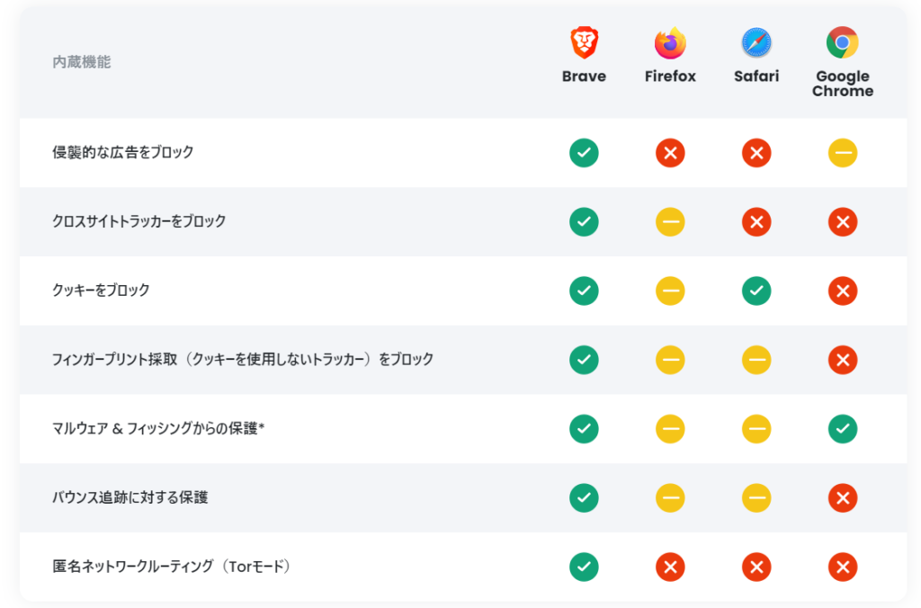Click Safari's yellow dash in フィンガープリント採取 row
Screen dimensions: 921x608
[756, 360]
